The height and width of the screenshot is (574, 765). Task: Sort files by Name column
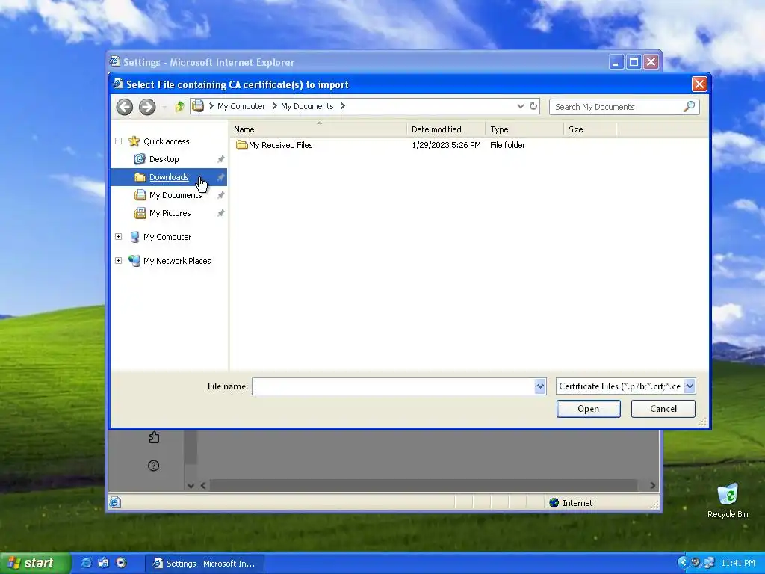(318, 129)
